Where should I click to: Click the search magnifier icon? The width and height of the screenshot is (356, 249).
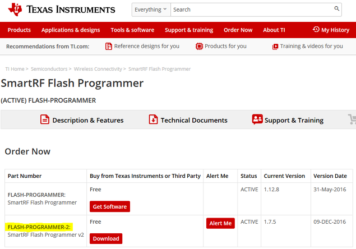coord(336,8)
